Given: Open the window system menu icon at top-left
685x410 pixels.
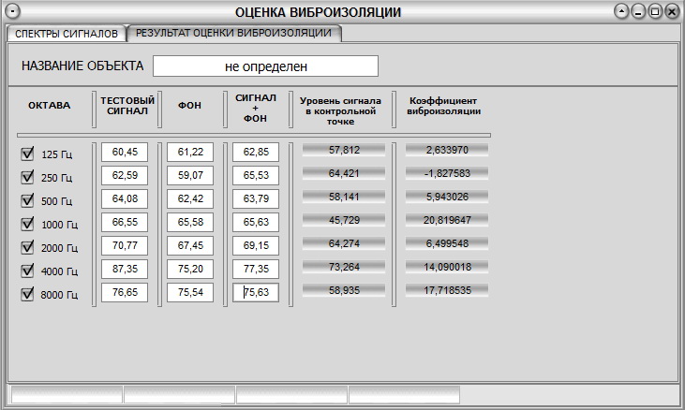Looking at the screenshot, I should pos(13,11).
